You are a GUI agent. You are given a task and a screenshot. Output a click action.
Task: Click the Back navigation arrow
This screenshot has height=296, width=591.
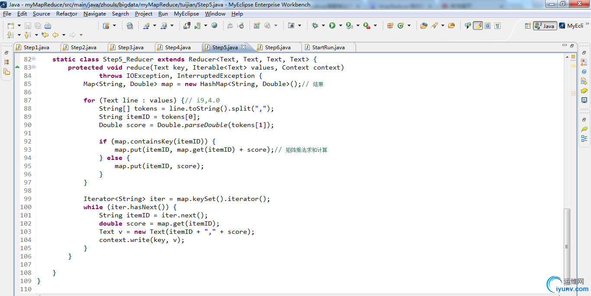tap(55, 35)
